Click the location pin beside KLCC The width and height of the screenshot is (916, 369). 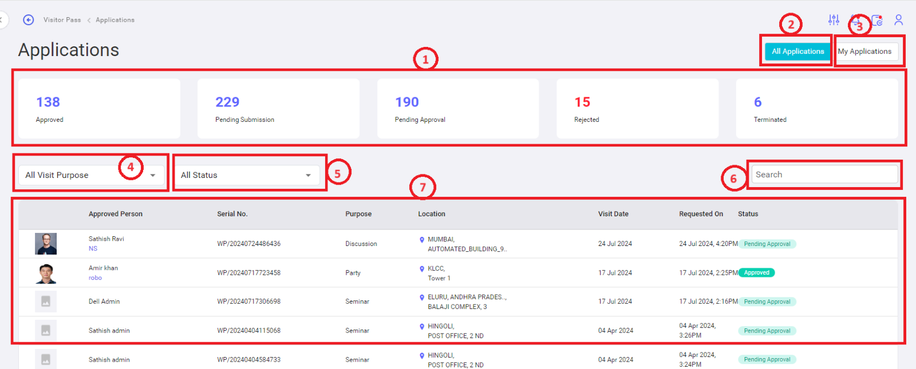click(x=422, y=268)
